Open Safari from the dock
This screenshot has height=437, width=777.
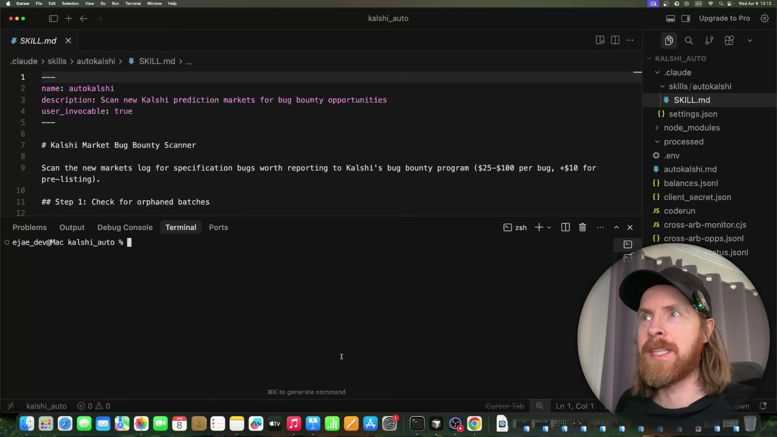pyautogui.click(x=65, y=424)
